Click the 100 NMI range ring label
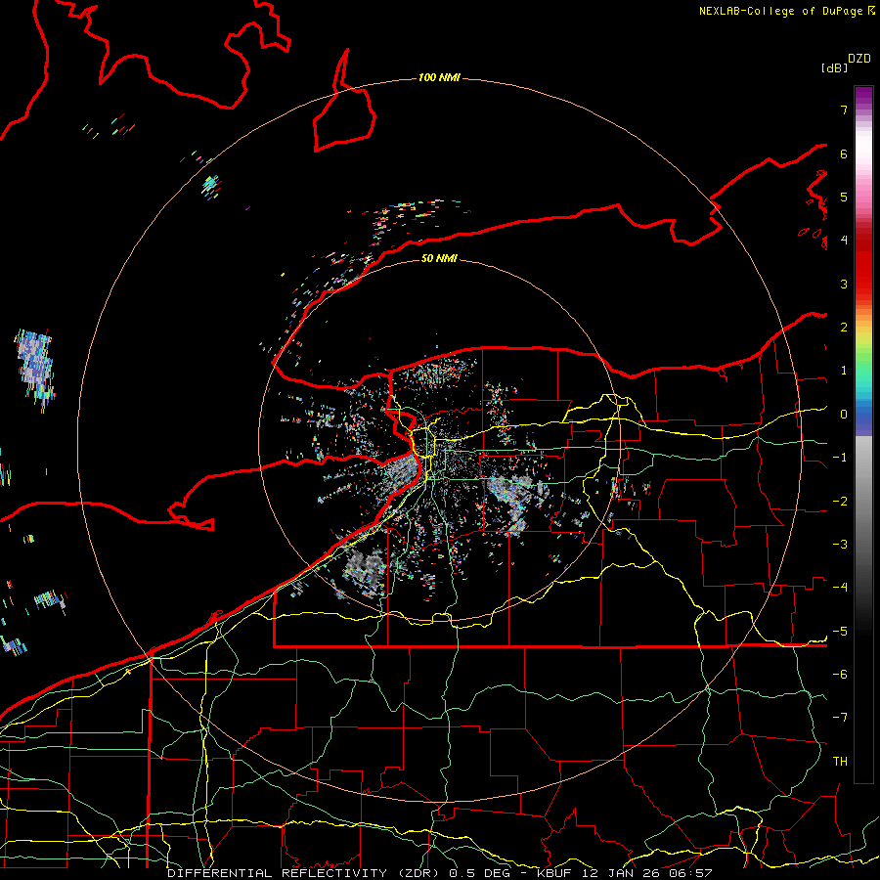 439,77
